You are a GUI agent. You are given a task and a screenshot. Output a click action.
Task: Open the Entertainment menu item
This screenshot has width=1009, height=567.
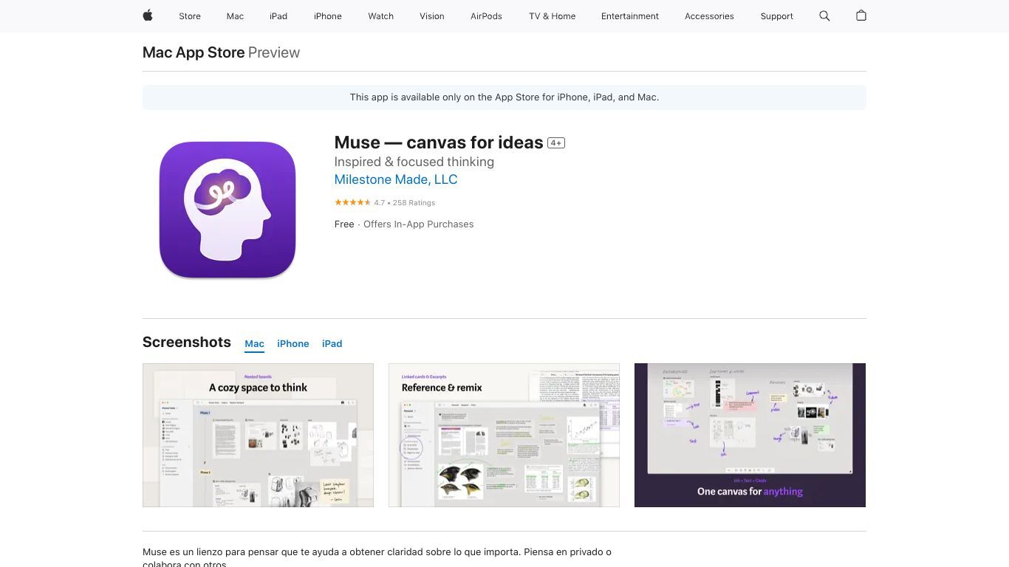tap(630, 16)
